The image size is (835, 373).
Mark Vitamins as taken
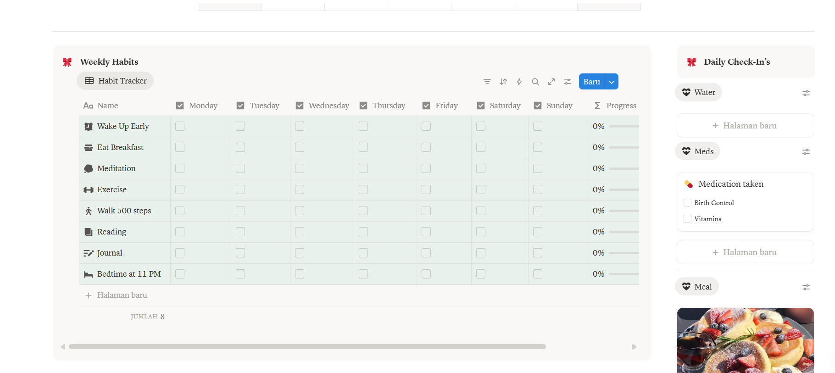[x=687, y=219]
